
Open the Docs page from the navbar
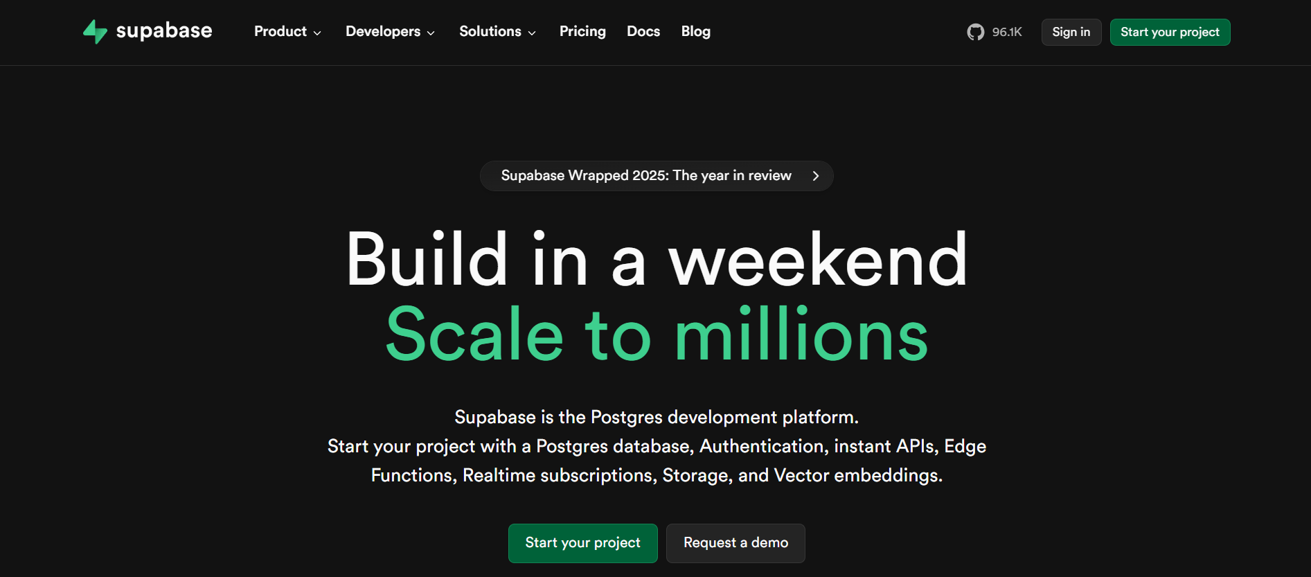tap(643, 31)
